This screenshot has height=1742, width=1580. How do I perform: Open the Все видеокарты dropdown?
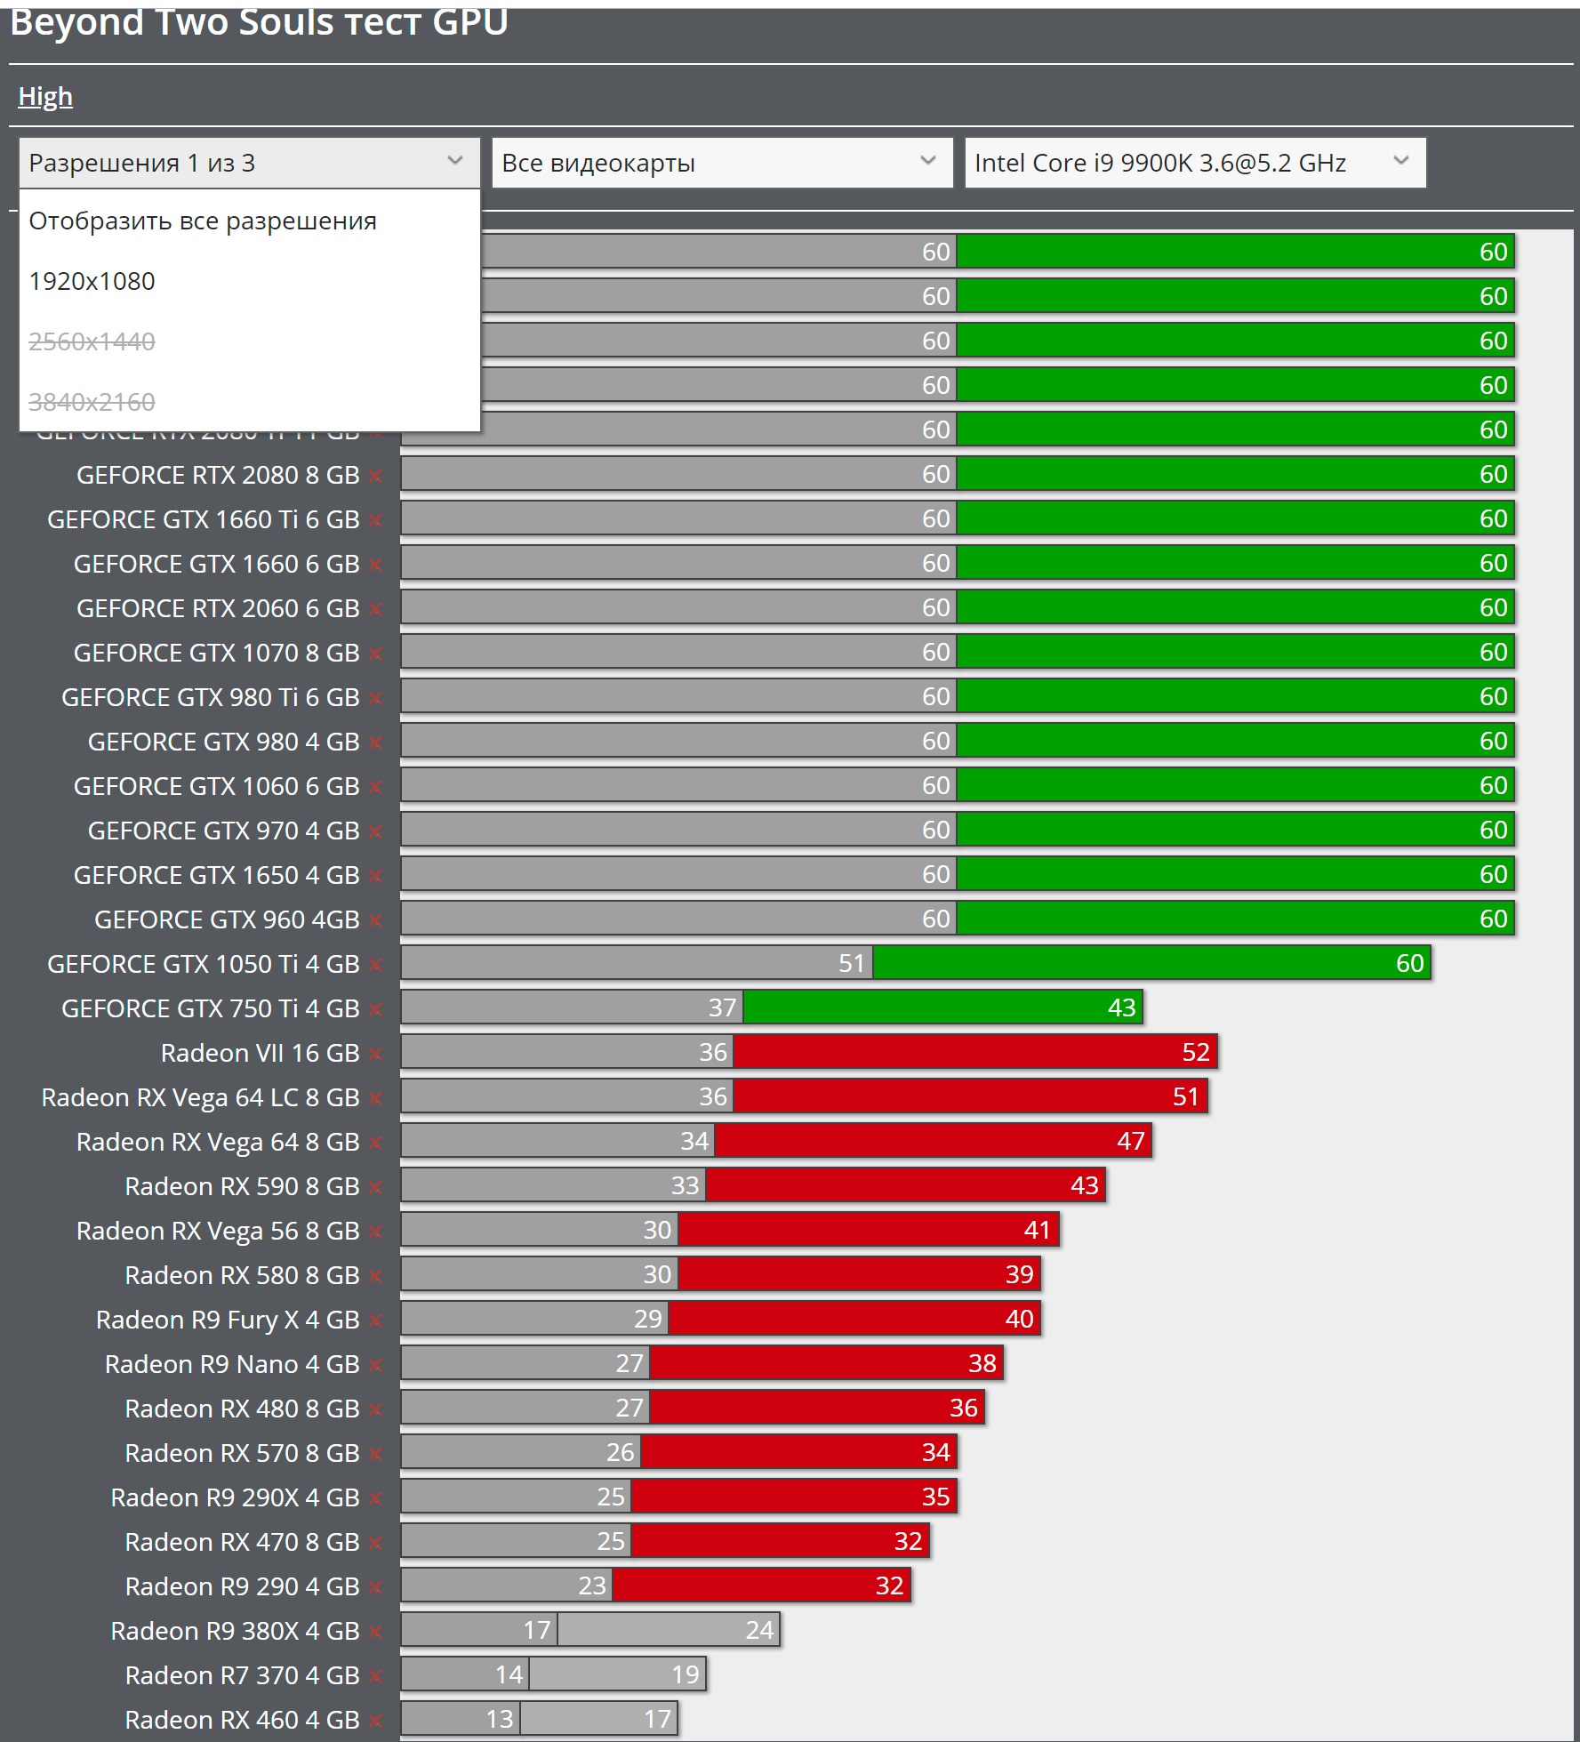point(721,163)
